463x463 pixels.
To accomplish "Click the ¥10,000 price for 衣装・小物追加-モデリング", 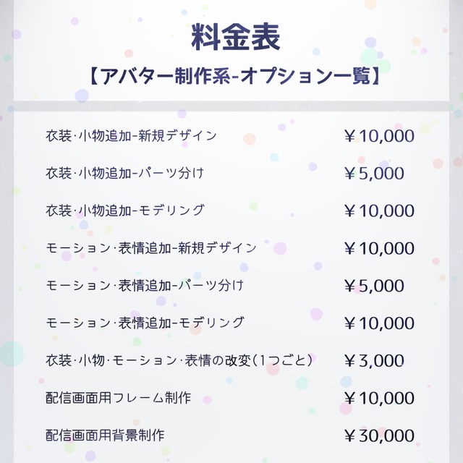I will (379, 211).
